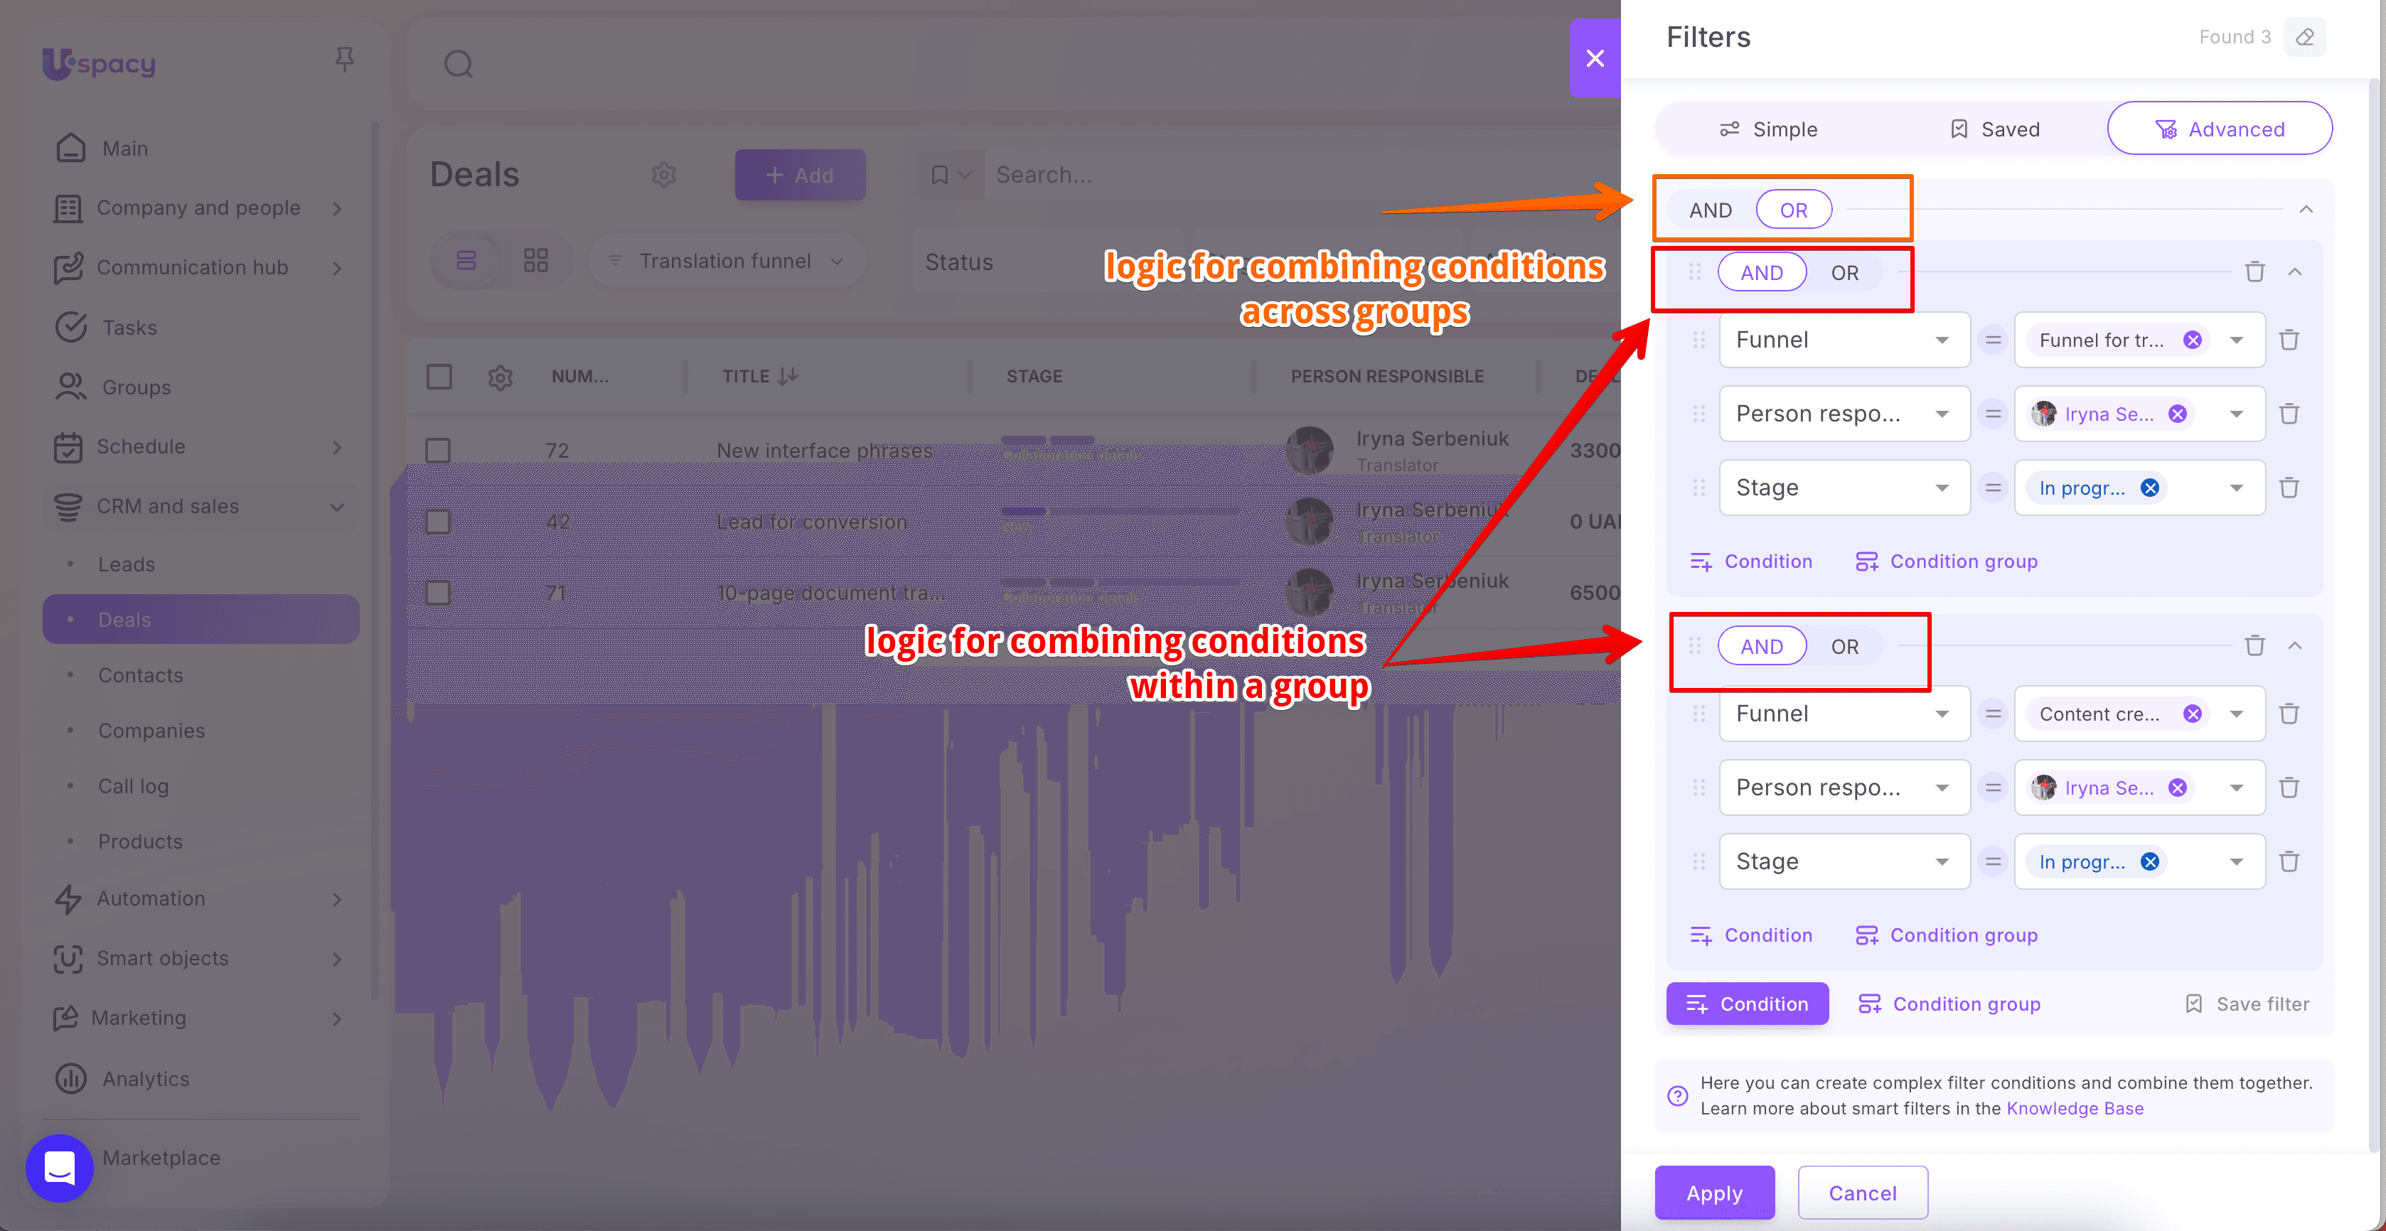Set first group logic to OR
Screen dimensions: 2386x1231
click(1844, 273)
